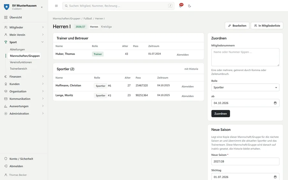Focus the search box Suchen: Mitglied

coord(118,6)
